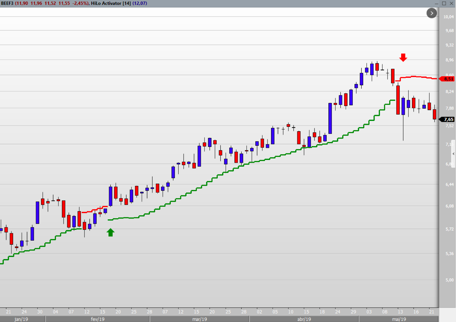Click the round right-chevron button
The width and height of the screenshot is (456, 322).
click(x=431, y=13)
